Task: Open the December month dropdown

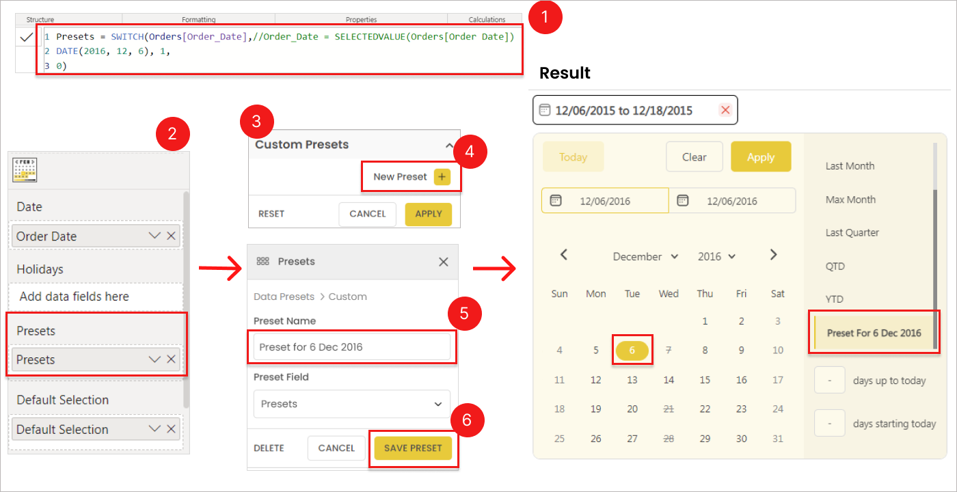Action: point(645,257)
